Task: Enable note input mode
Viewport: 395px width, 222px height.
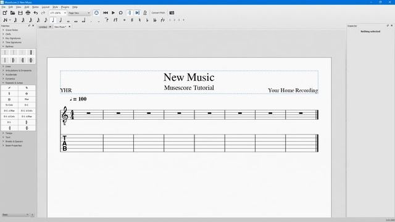Action: [x=5, y=20]
